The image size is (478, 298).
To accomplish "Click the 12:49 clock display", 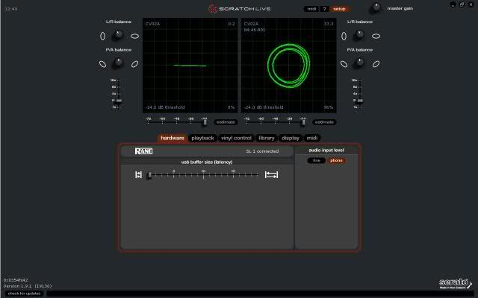I will point(11,9).
